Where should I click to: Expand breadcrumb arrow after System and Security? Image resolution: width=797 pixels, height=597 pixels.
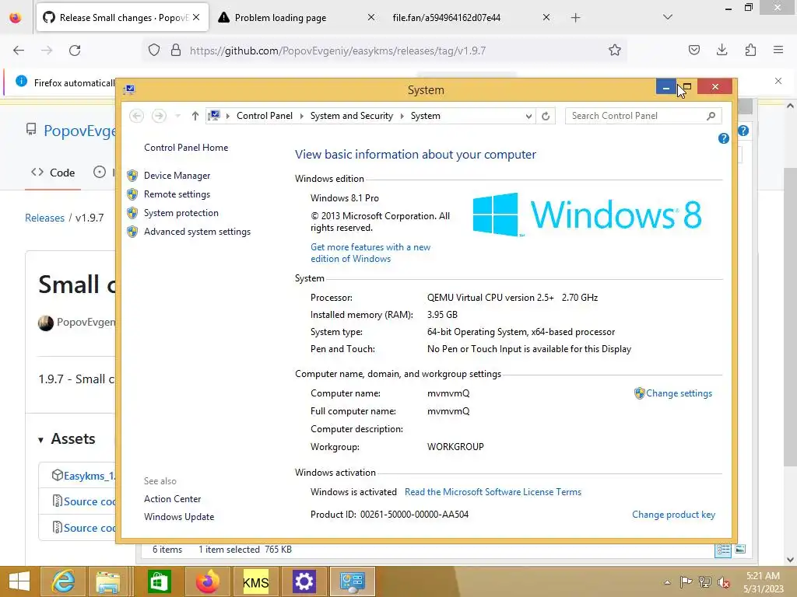point(402,117)
